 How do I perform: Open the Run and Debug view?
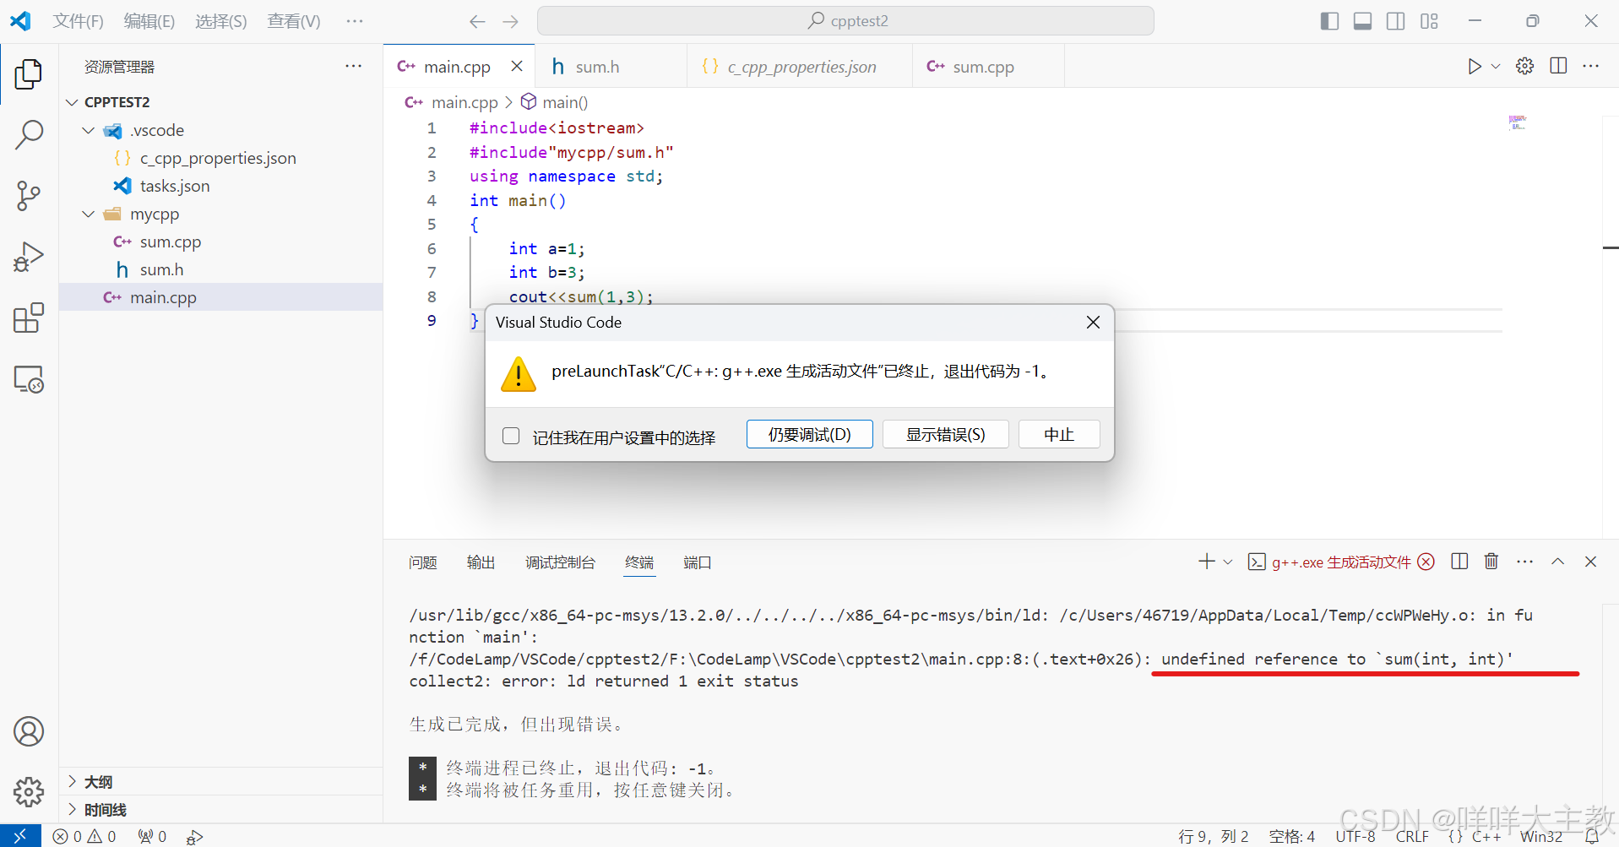point(29,257)
